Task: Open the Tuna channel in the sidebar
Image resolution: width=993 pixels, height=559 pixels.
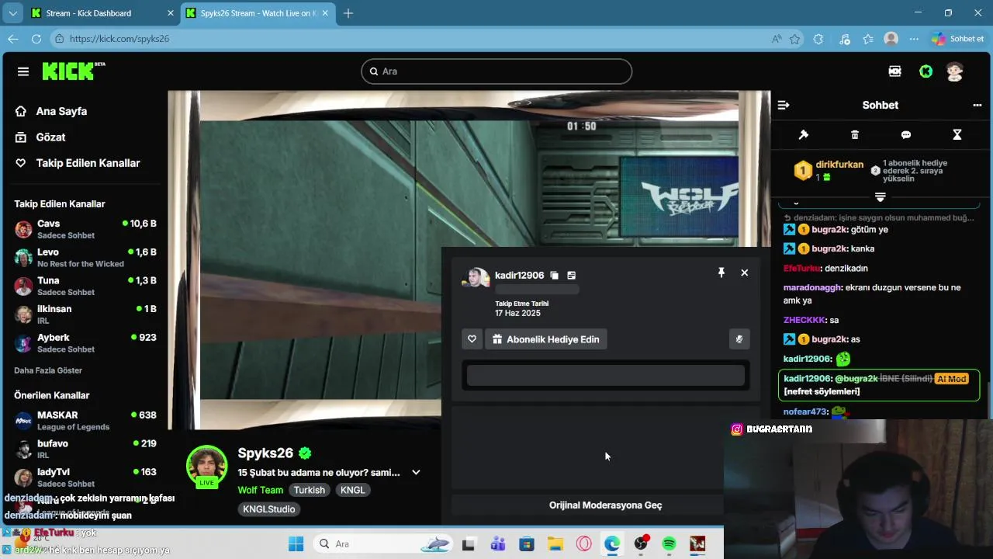Action: tap(85, 286)
